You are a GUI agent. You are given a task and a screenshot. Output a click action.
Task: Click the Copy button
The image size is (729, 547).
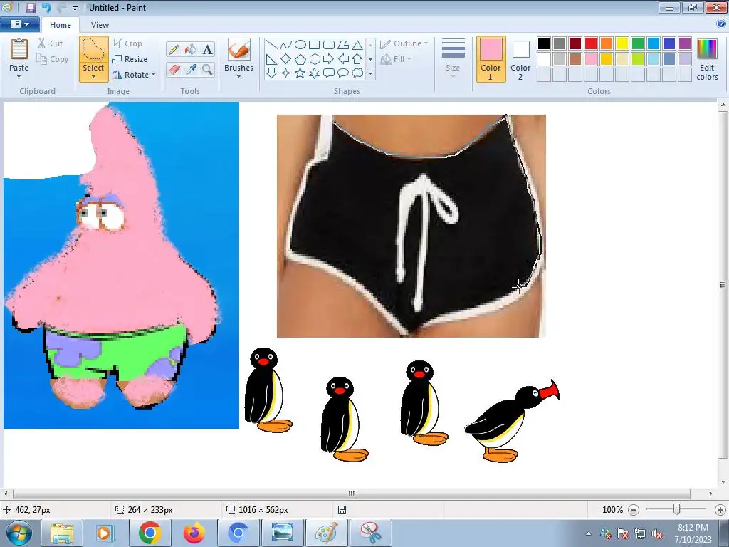coord(53,59)
